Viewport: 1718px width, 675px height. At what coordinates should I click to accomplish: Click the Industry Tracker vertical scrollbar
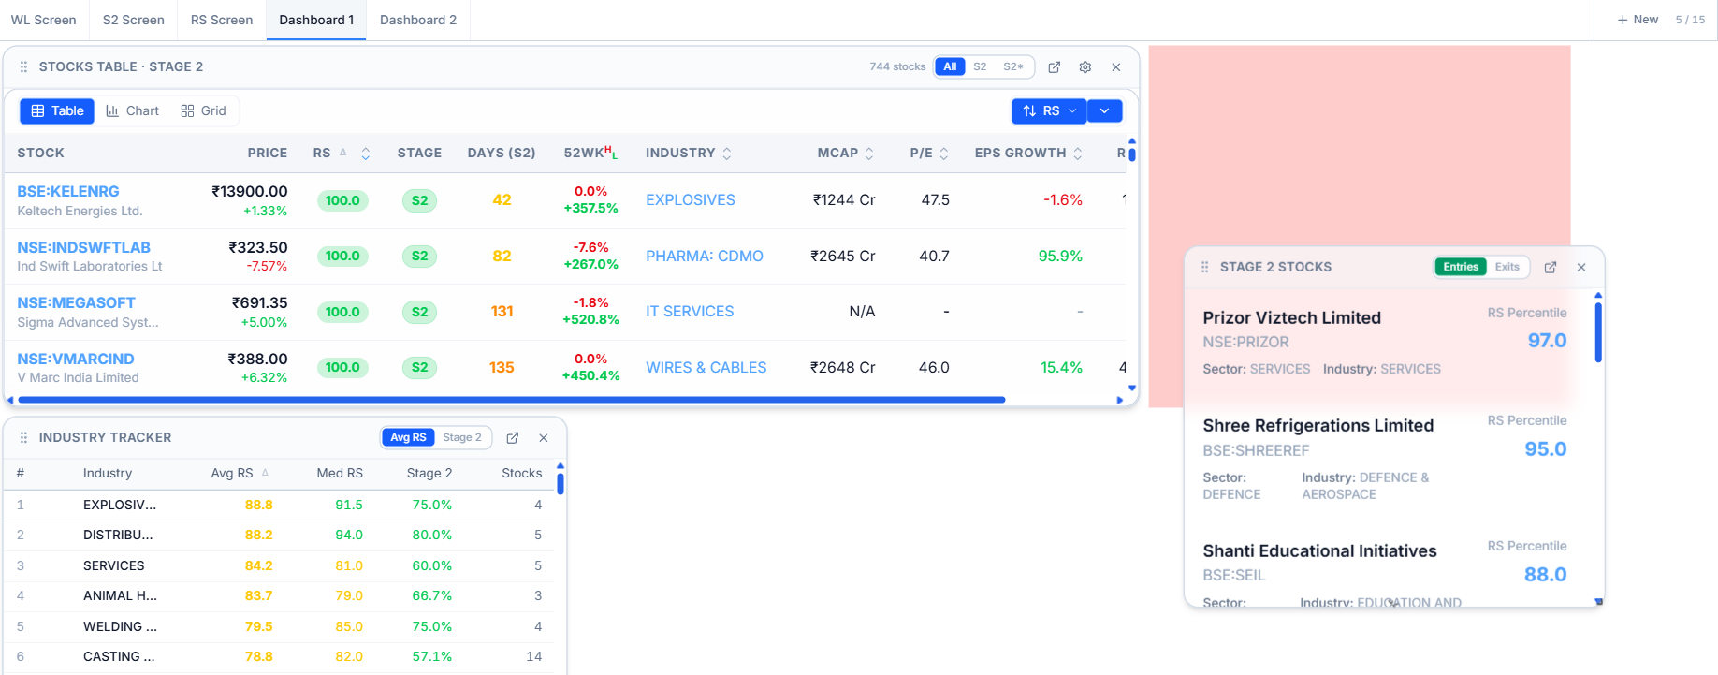[561, 483]
